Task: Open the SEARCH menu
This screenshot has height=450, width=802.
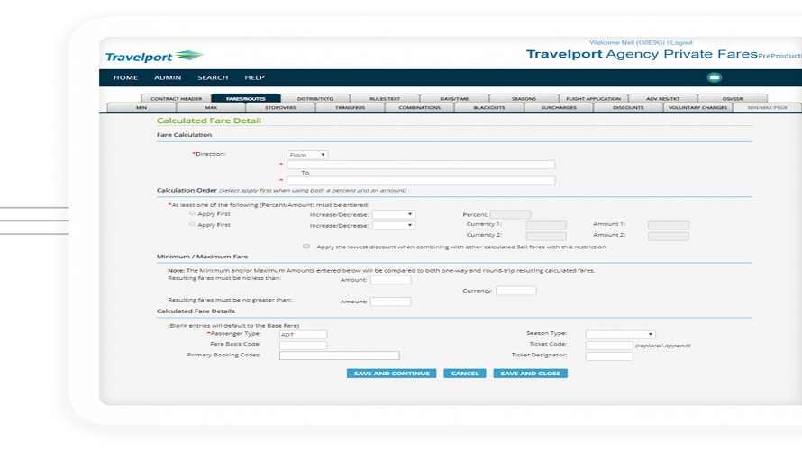Action: click(x=213, y=77)
